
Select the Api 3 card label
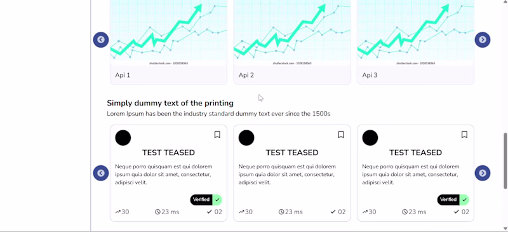[370, 75]
